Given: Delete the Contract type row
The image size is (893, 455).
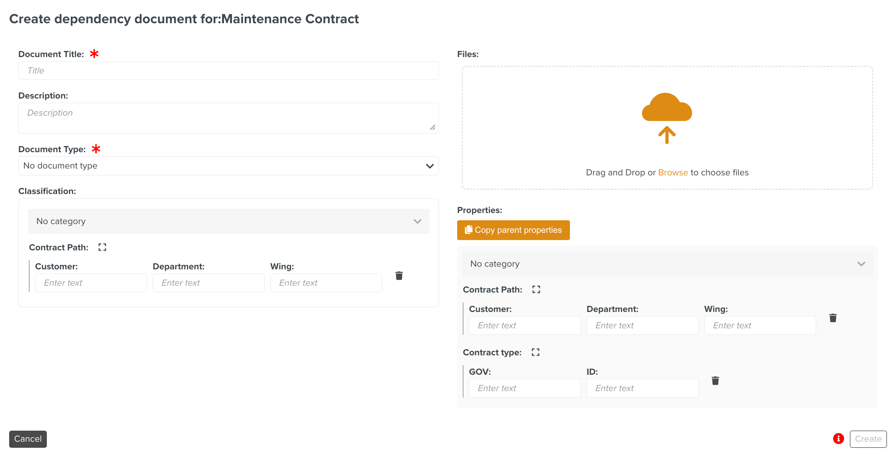Looking at the screenshot, I should pos(715,381).
